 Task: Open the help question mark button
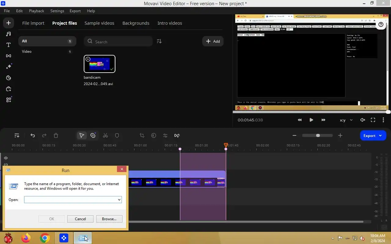click(381, 24)
